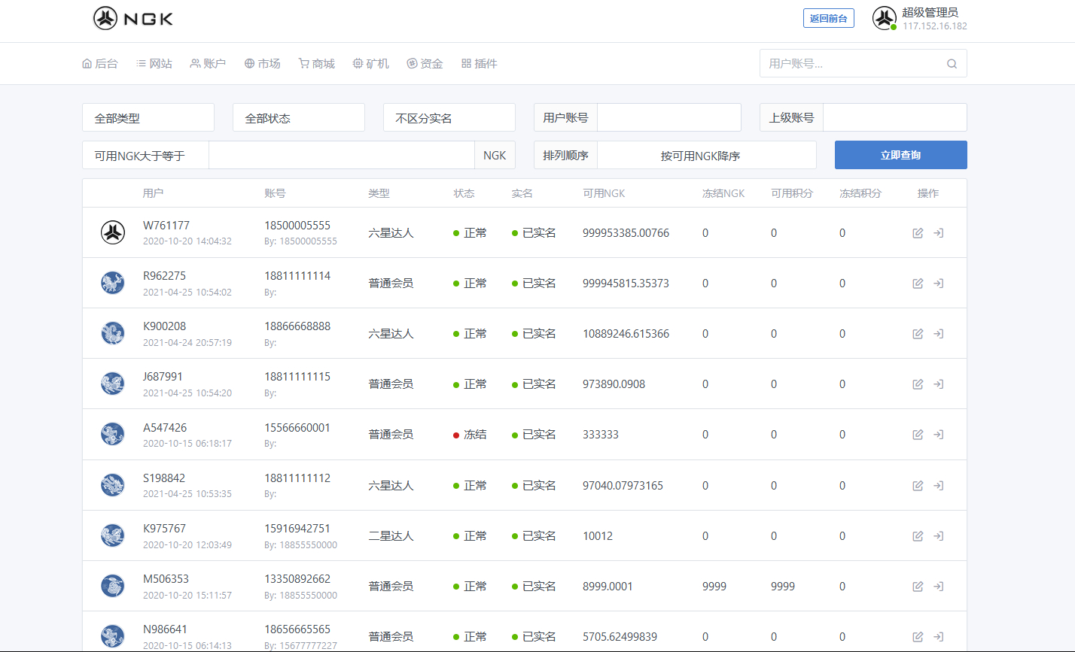This screenshot has width=1075, height=652.
Task: Click the edit icon for user A547426
Action: coord(918,435)
